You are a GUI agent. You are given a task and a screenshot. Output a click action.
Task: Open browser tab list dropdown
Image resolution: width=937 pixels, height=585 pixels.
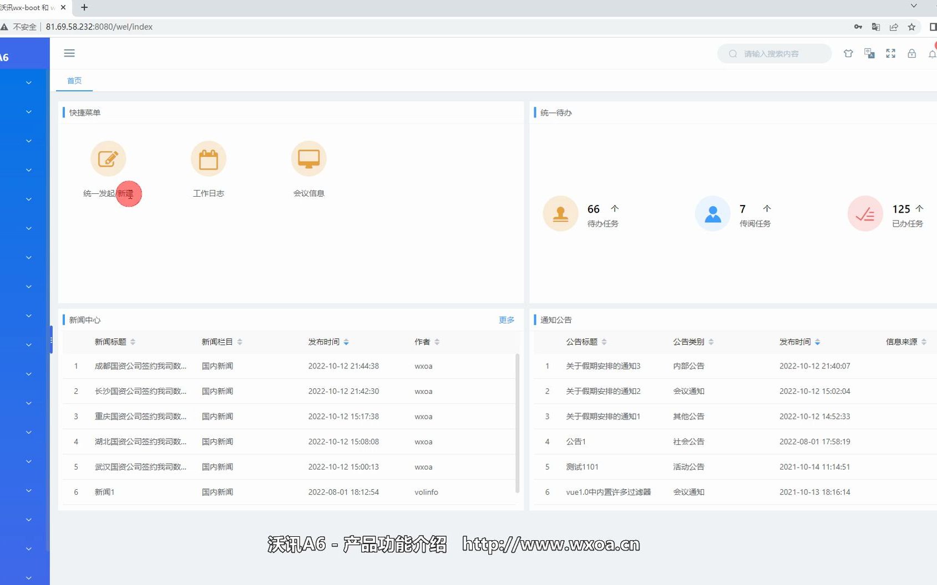(914, 6)
